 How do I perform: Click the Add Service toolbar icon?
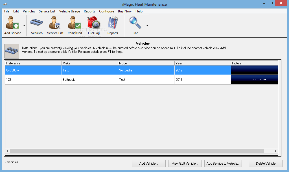(12, 23)
